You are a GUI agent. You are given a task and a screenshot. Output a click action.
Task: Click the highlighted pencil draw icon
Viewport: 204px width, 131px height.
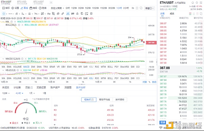68,14
